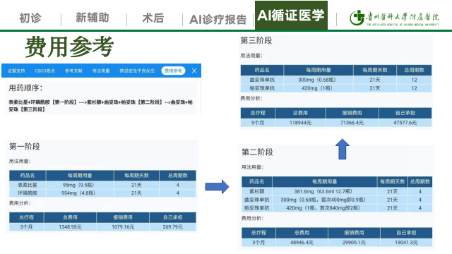The height and width of the screenshot is (254, 452).
Task: Click the 第一阶段 section heading
Action: pyautogui.click(x=25, y=147)
